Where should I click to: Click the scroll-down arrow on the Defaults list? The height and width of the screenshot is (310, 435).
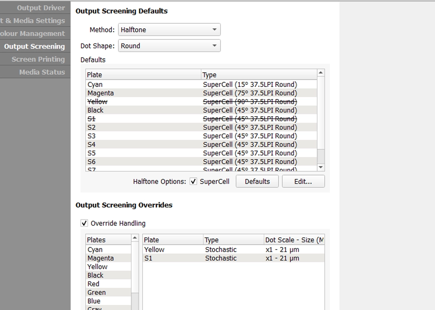[x=321, y=168]
